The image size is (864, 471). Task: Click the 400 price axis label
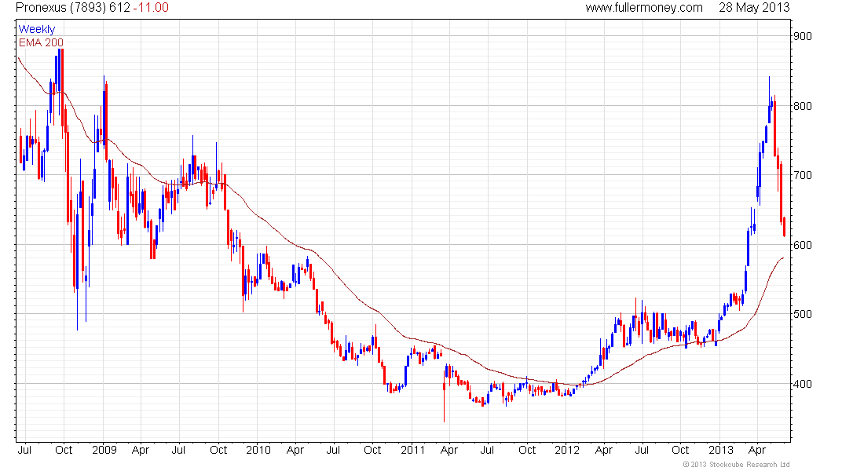802,383
